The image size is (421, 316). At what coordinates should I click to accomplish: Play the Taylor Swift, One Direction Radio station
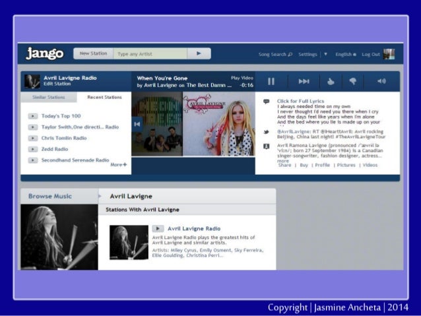[x=33, y=127]
